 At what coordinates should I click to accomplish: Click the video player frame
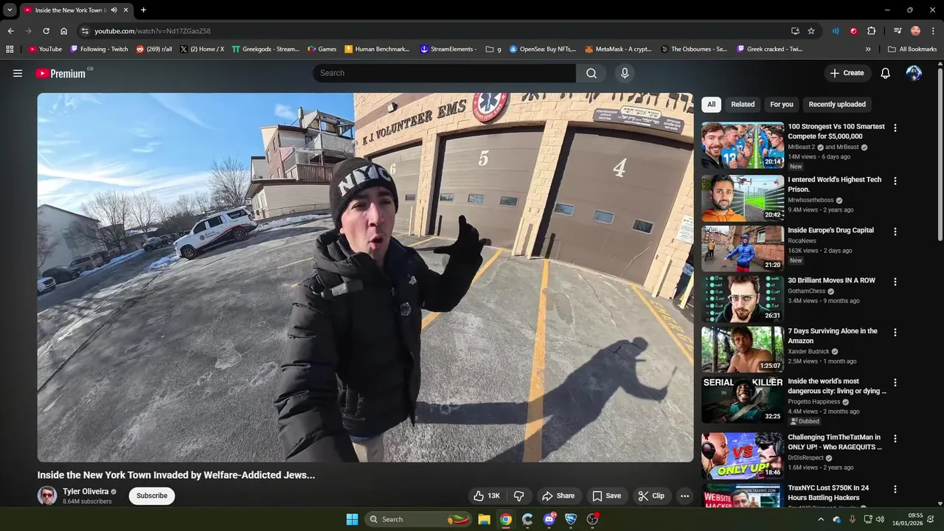(366, 277)
